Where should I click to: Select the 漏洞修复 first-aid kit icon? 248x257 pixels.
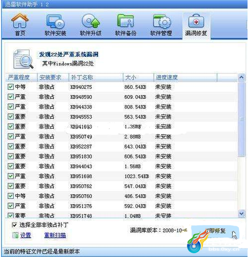pos(196,21)
